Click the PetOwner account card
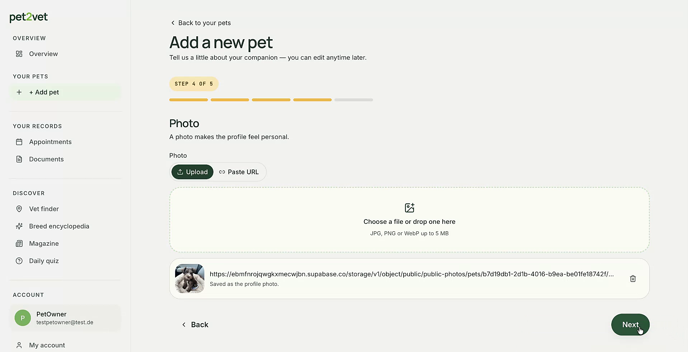Viewport: 688px width, 352px height. (x=65, y=318)
